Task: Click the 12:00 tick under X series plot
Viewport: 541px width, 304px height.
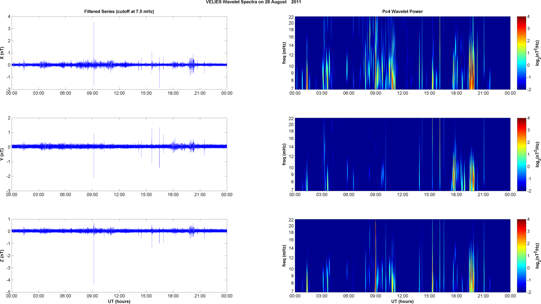Action: (119, 93)
